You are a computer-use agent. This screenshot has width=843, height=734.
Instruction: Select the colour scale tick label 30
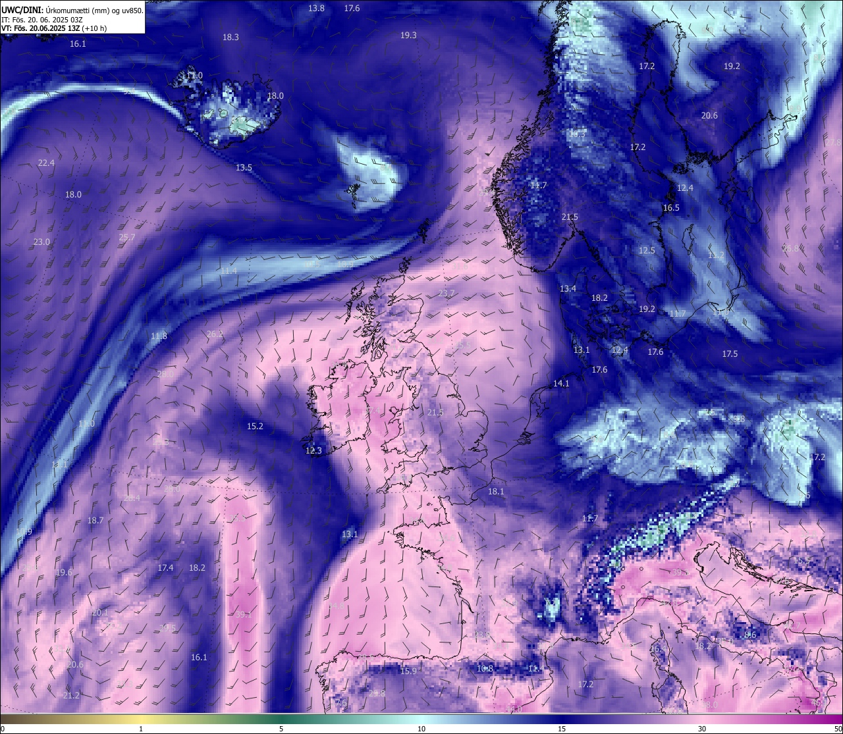[702, 729]
